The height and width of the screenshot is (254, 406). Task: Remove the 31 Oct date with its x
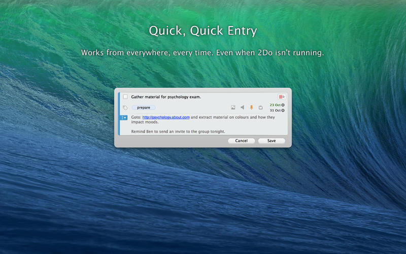pos(283,110)
